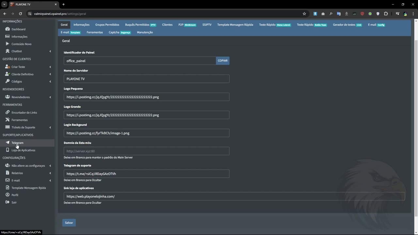Click the COPIAR button
The width and height of the screenshot is (418, 235).
click(x=223, y=61)
